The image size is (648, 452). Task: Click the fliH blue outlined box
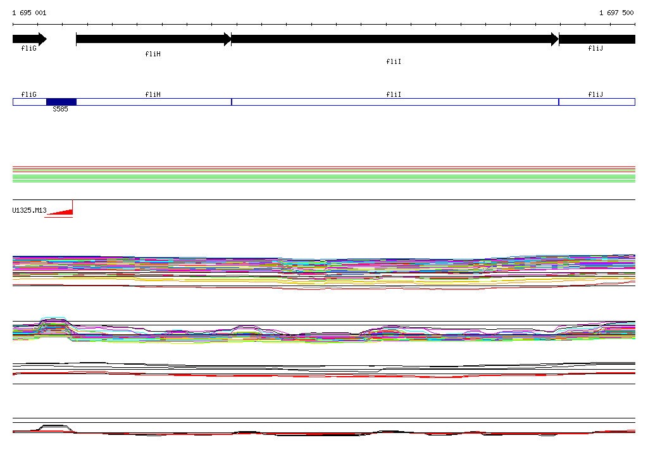pos(154,102)
